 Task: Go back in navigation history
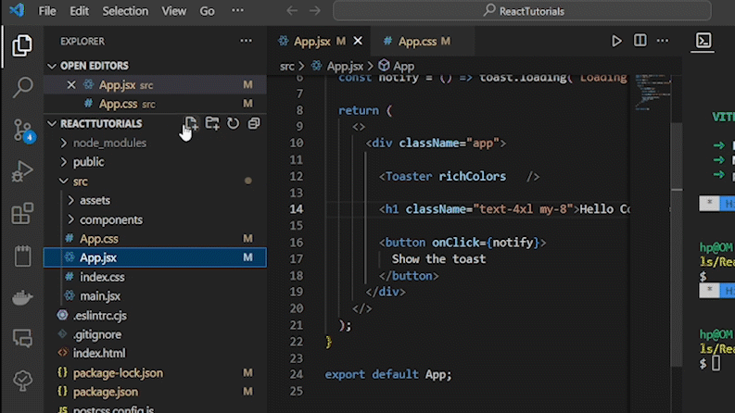point(292,11)
